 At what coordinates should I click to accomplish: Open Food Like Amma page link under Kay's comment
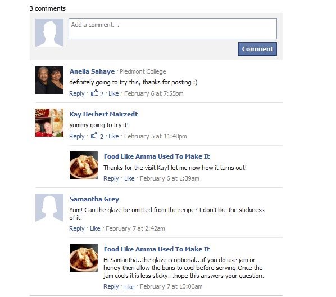click(x=157, y=156)
